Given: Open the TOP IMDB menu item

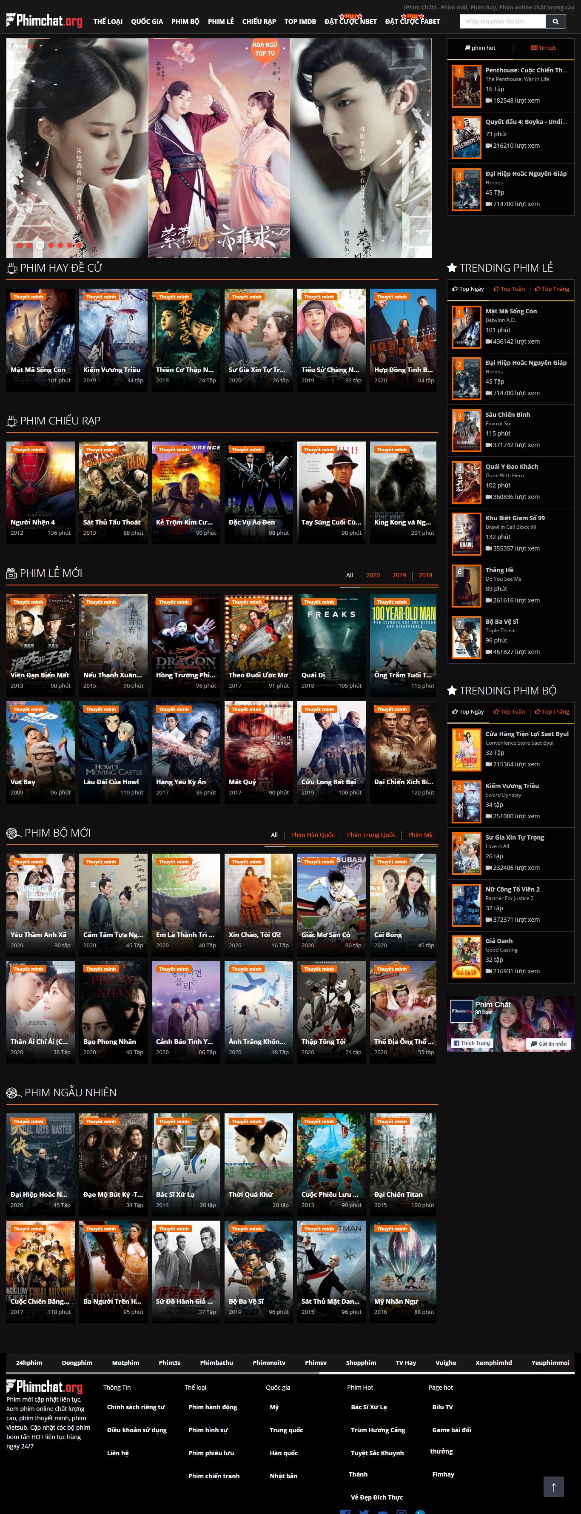Looking at the screenshot, I should 300,22.
